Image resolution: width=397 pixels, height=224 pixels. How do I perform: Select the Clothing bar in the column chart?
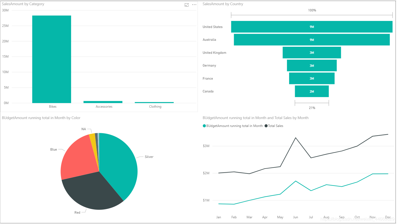click(x=154, y=102)
